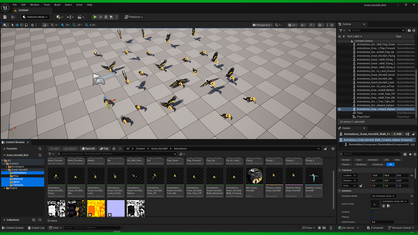Click the Content Browser lock icon
Screen dimensions: 418x235
325,149
